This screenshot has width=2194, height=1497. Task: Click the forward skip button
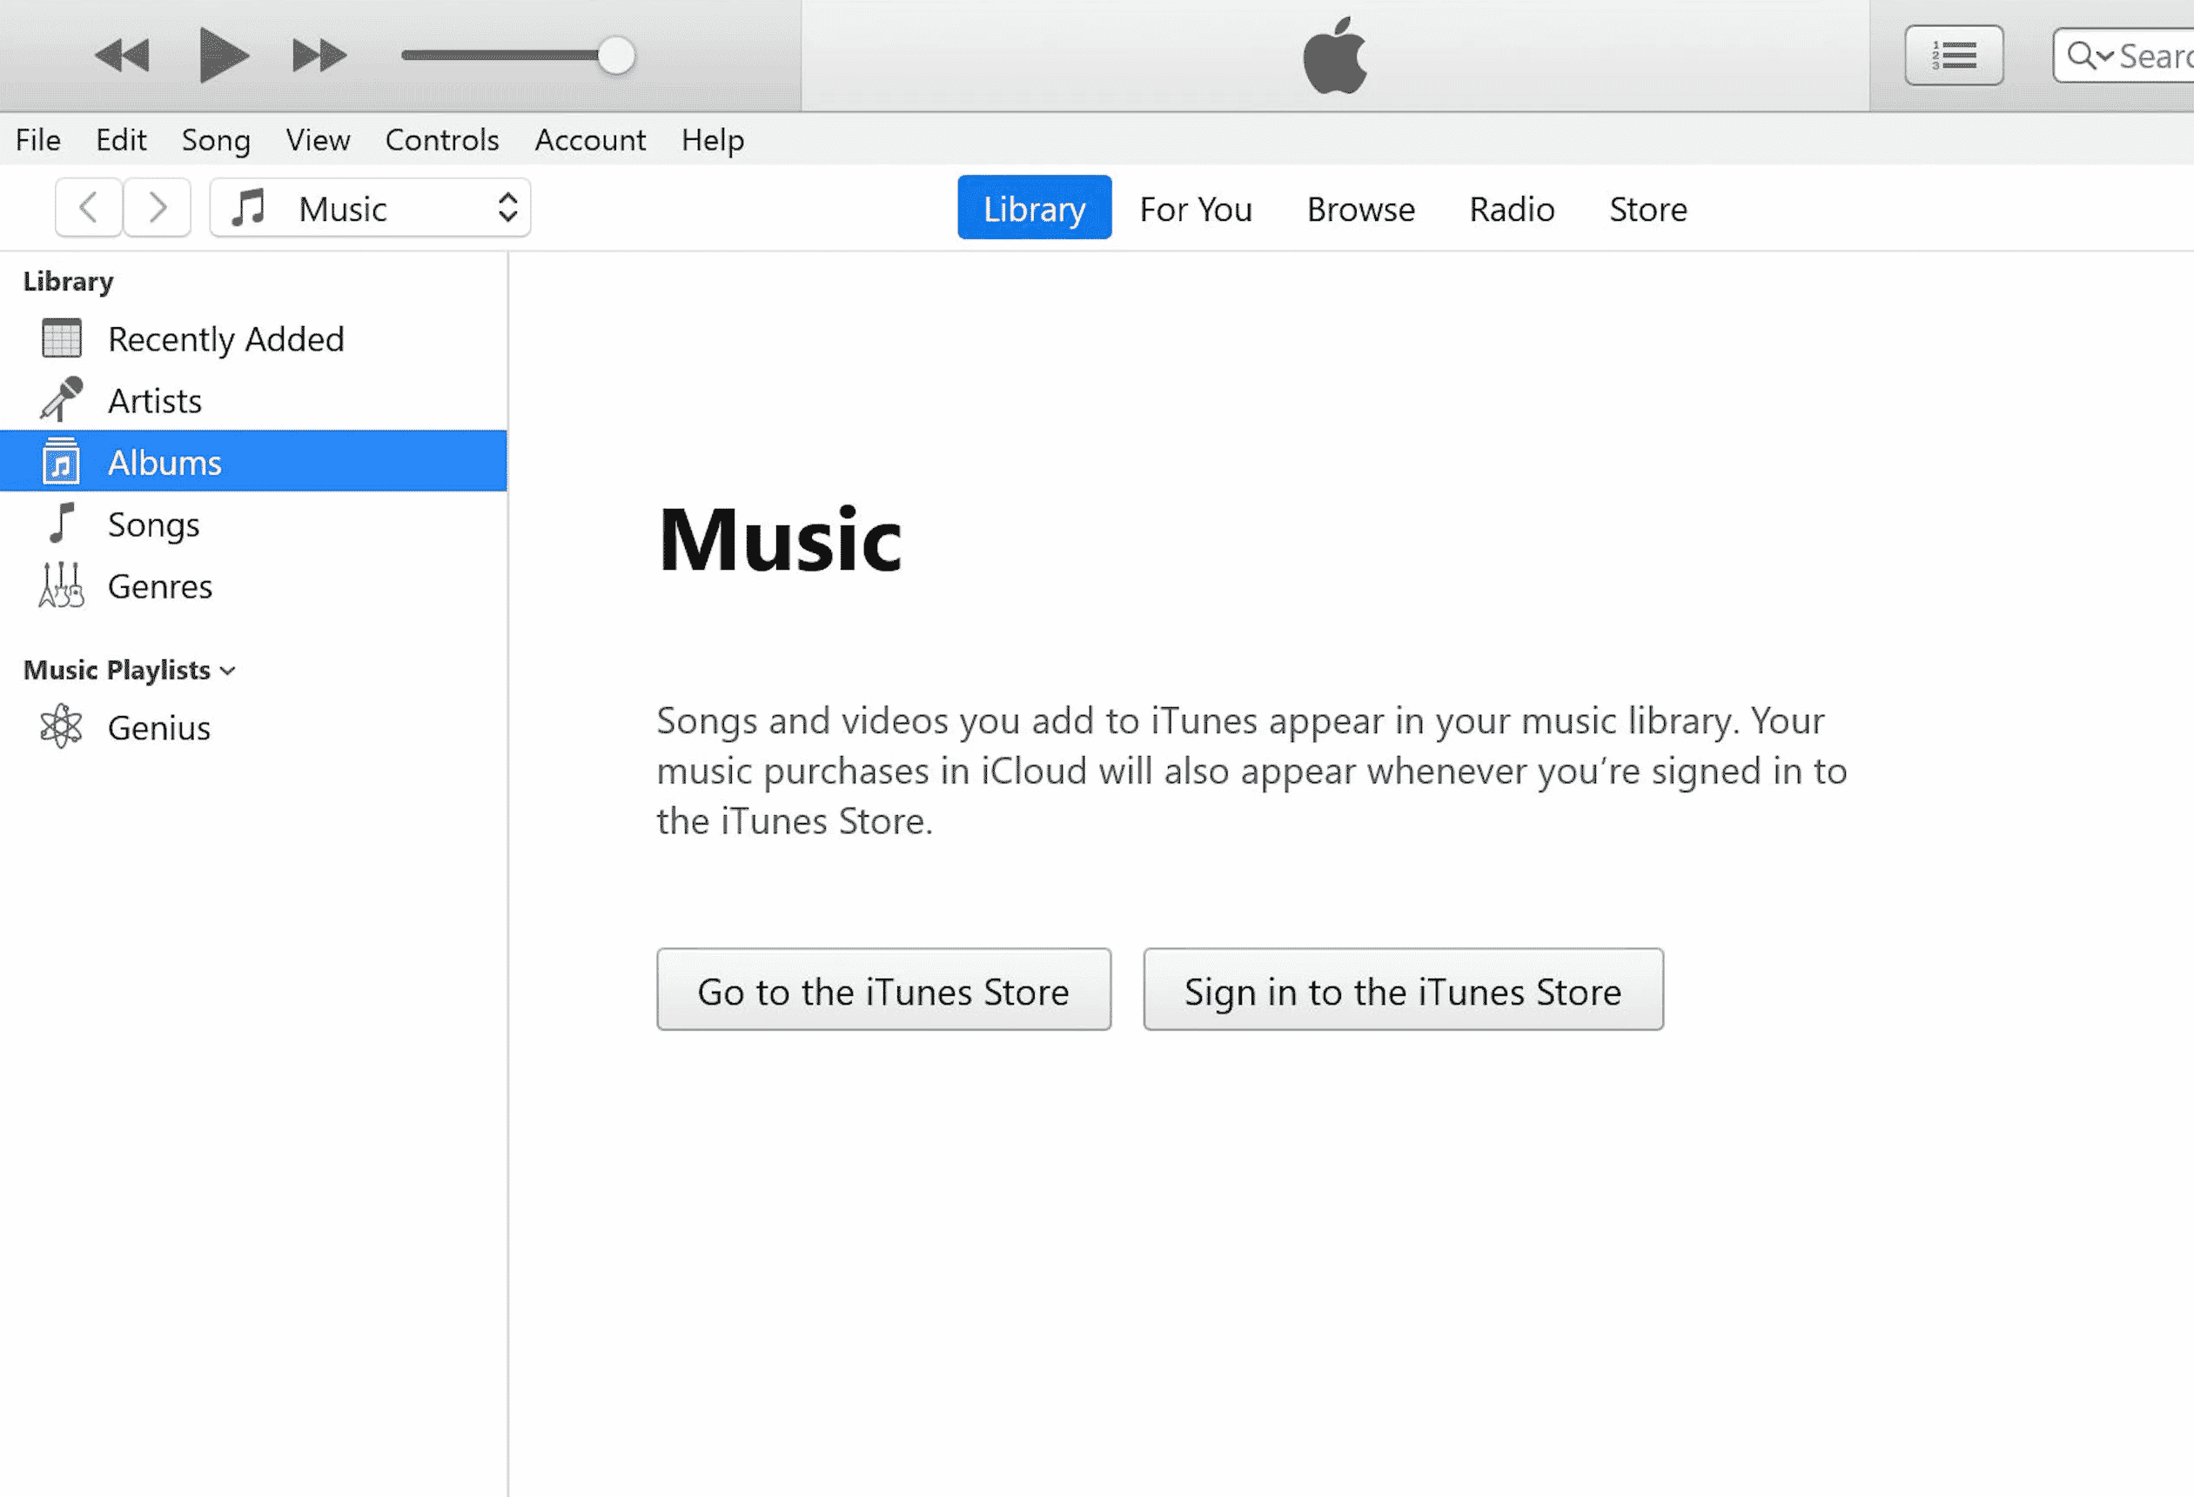click(319, 55)
